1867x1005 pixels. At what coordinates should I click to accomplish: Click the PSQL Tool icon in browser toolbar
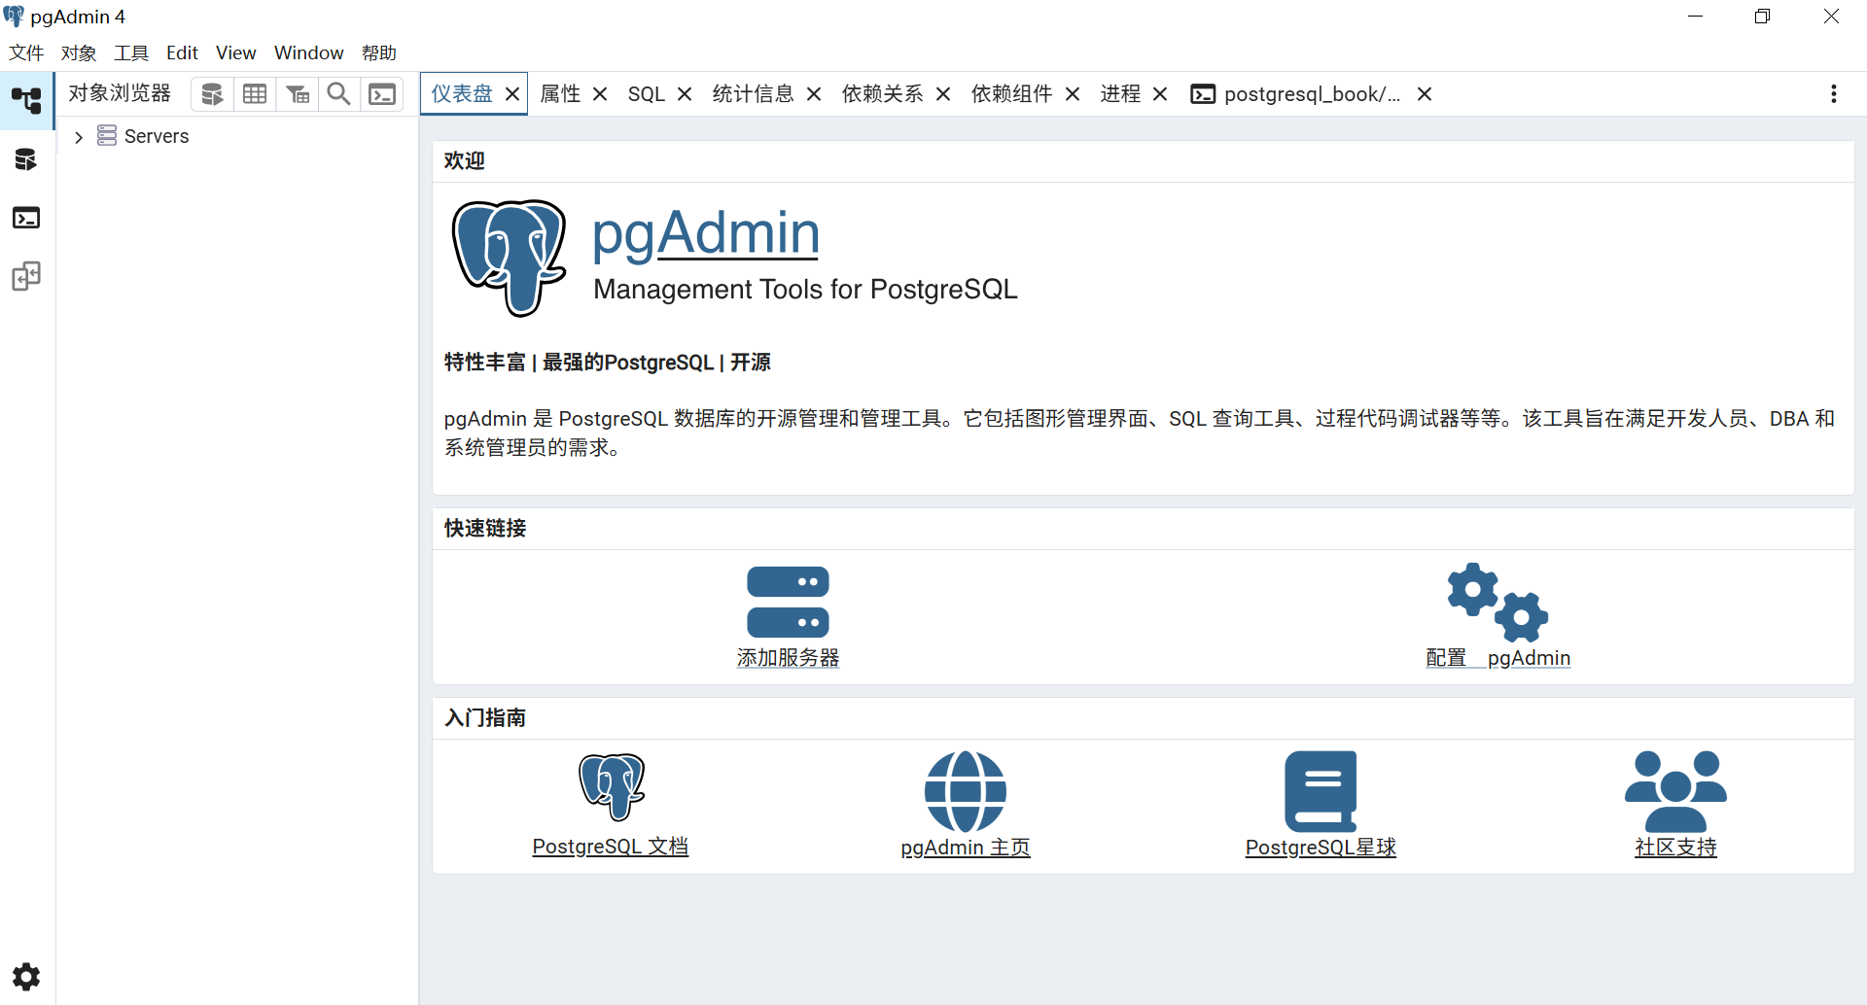pos(382,94)
